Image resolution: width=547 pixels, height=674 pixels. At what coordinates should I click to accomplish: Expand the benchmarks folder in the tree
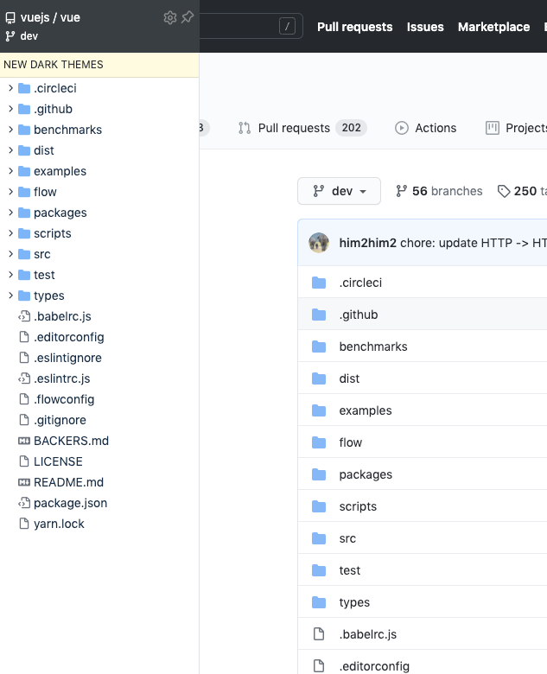click(10, 130)
